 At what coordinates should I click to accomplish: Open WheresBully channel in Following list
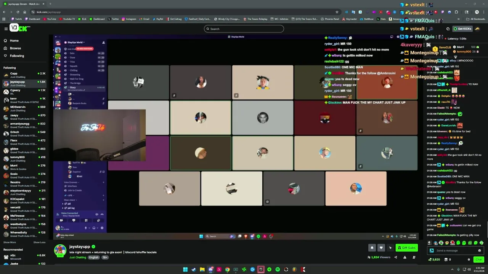pos(24,234)
